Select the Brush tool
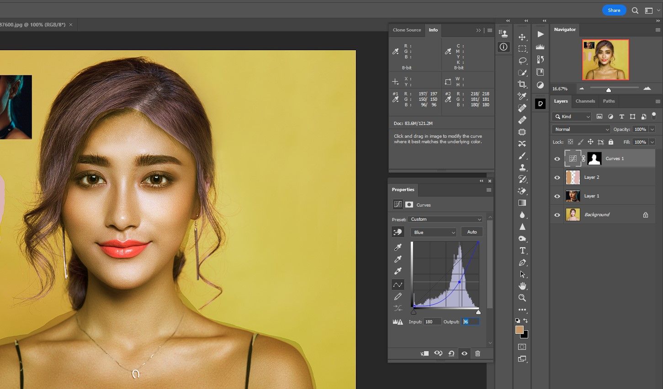This screenshot has width=663, height=389. click(x=522, y=156)
